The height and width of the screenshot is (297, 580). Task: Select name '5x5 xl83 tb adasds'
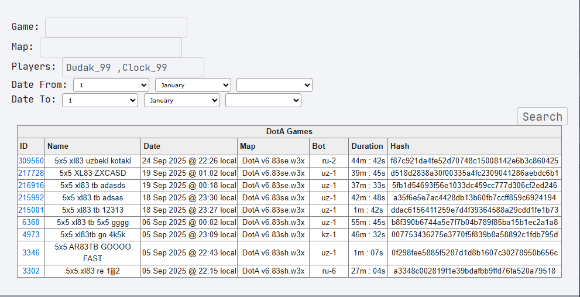click(x=93, y=185)
